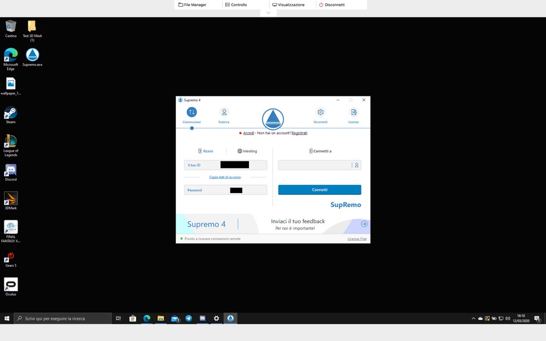Click the Accedi login link

(x=248, y=133)
